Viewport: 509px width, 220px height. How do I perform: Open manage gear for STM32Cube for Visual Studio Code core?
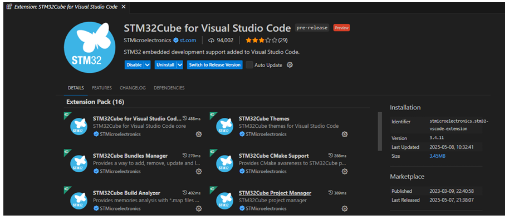[x=199, y=134]
